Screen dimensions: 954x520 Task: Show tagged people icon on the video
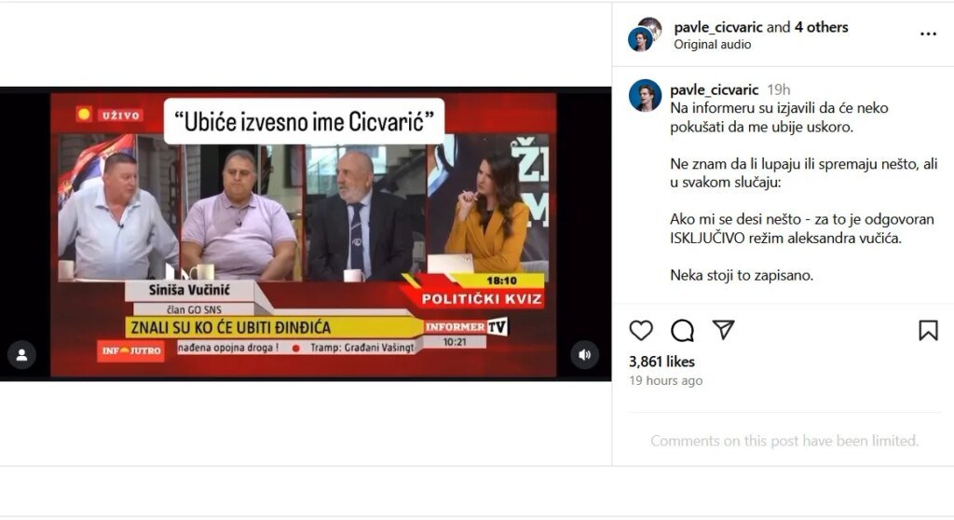pyautogui.click(x=22, y=355)
